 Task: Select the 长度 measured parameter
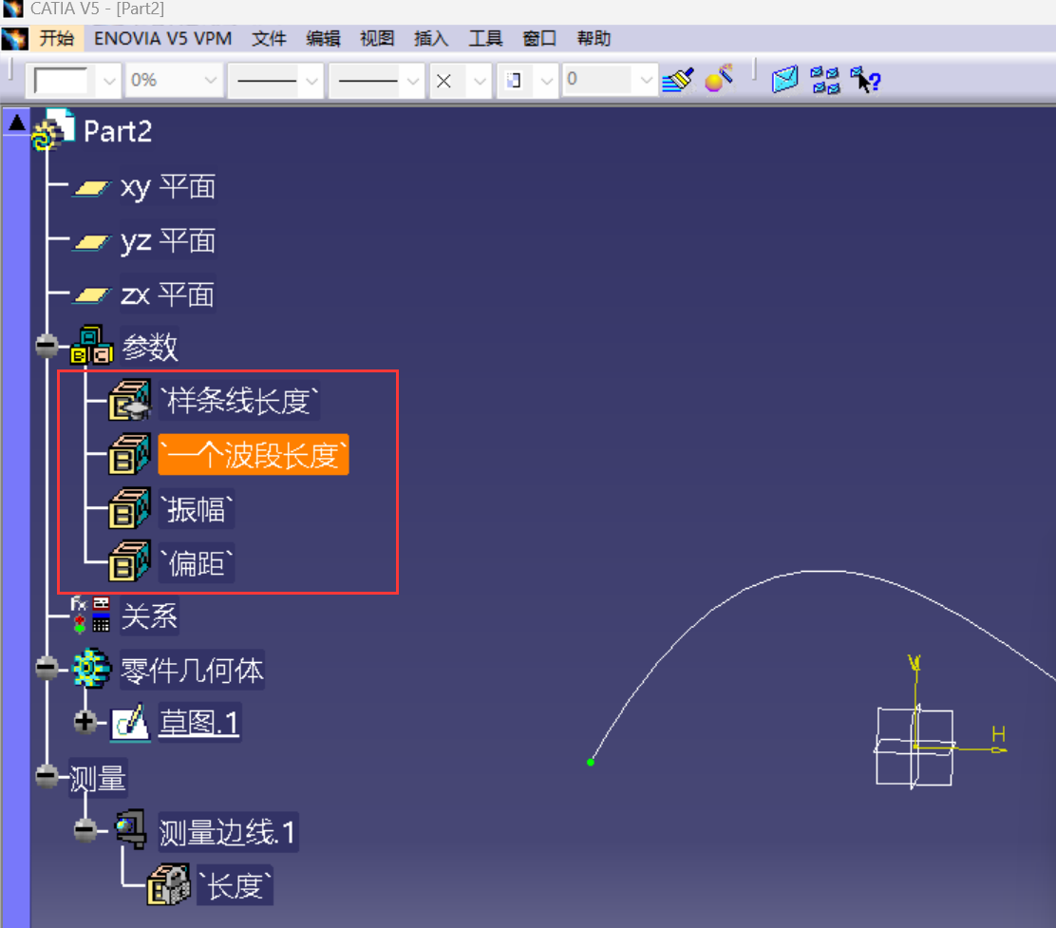(236, 885)
